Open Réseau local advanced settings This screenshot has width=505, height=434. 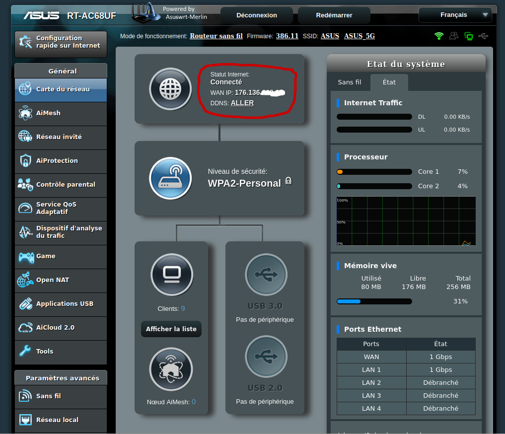(61, 421)
